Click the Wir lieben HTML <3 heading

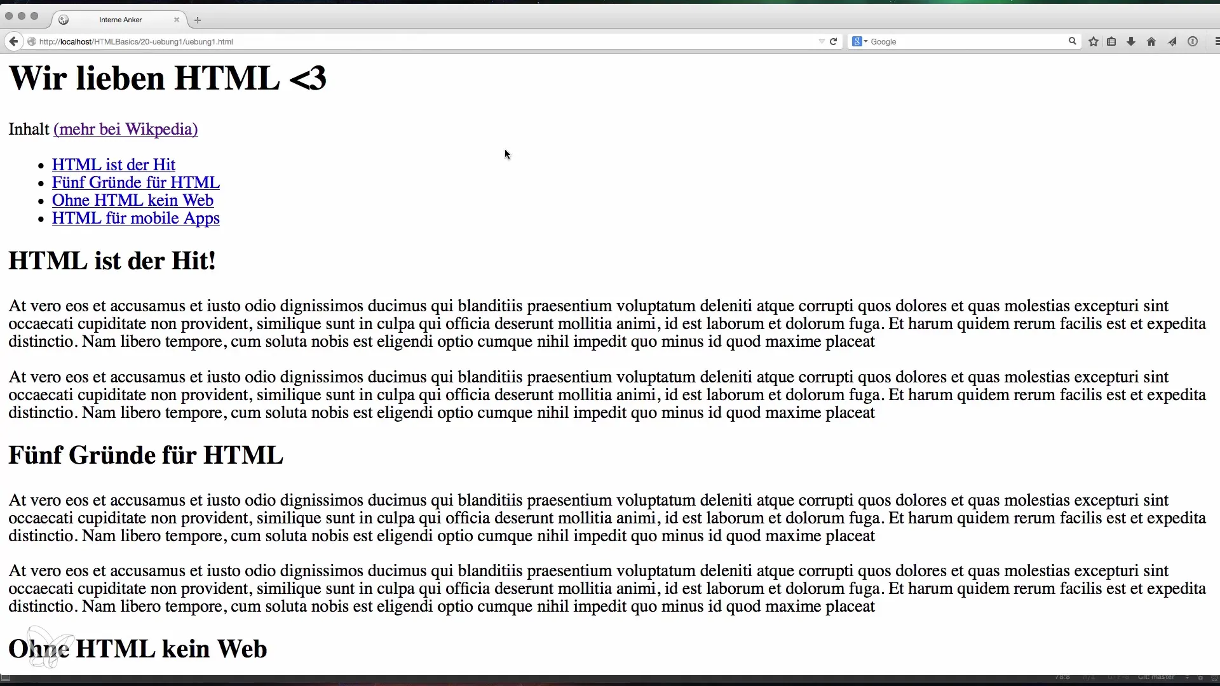point(168,78)
